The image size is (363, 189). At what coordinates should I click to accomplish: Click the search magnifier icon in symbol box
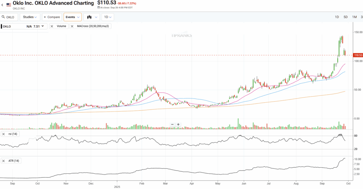pyautogui.click(x=3, y=17)
